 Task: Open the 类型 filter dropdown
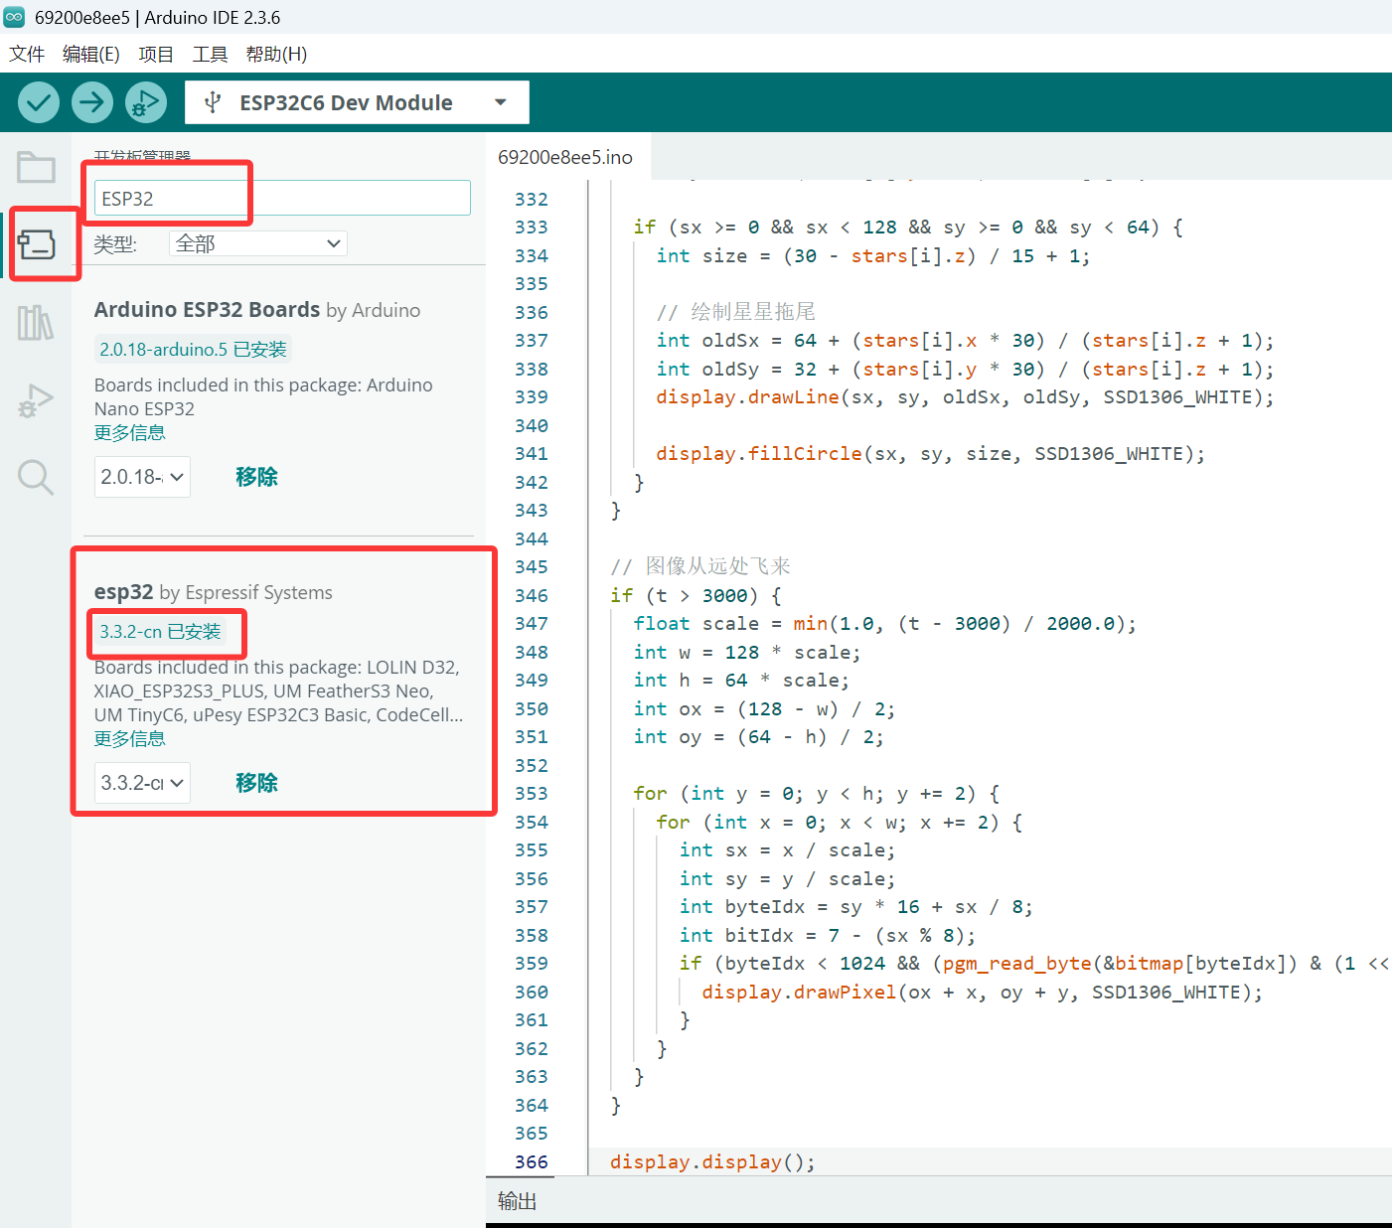click(258, 243)
